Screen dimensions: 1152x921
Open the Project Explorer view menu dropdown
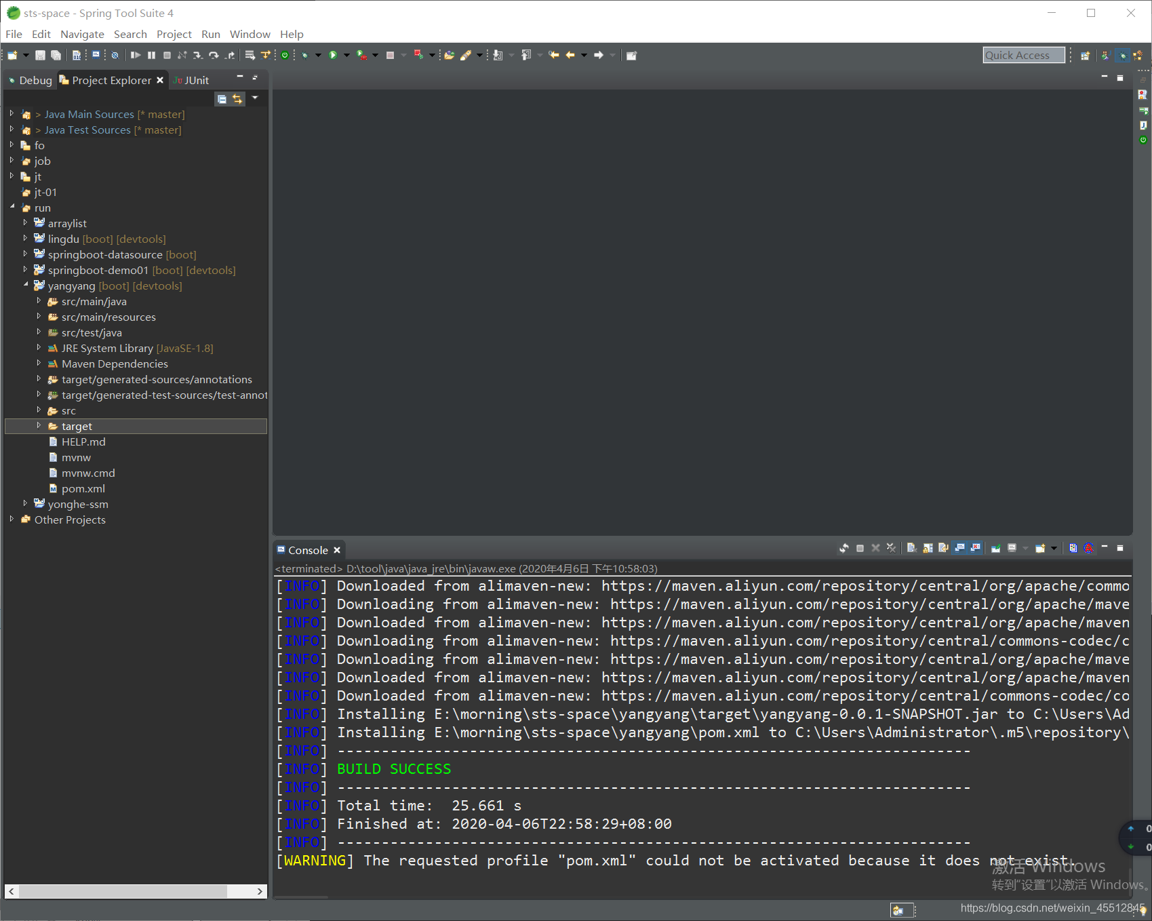pyautogui.click(x=255, y=98)
